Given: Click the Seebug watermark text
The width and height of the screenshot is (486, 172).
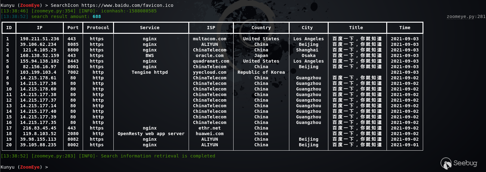Looking at the screenshot, I should [x=465, y=163].
